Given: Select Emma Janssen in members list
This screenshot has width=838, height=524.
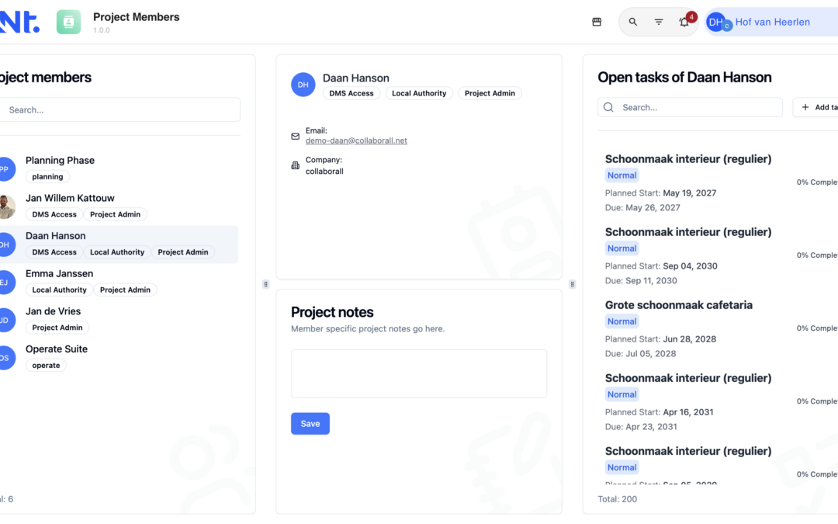Looking at the screenshot, I should coord(119,283).
